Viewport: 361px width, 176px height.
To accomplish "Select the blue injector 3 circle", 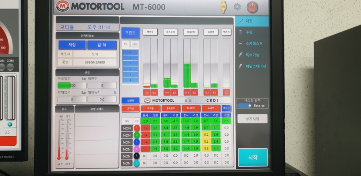I will click(x=137, y=142).
